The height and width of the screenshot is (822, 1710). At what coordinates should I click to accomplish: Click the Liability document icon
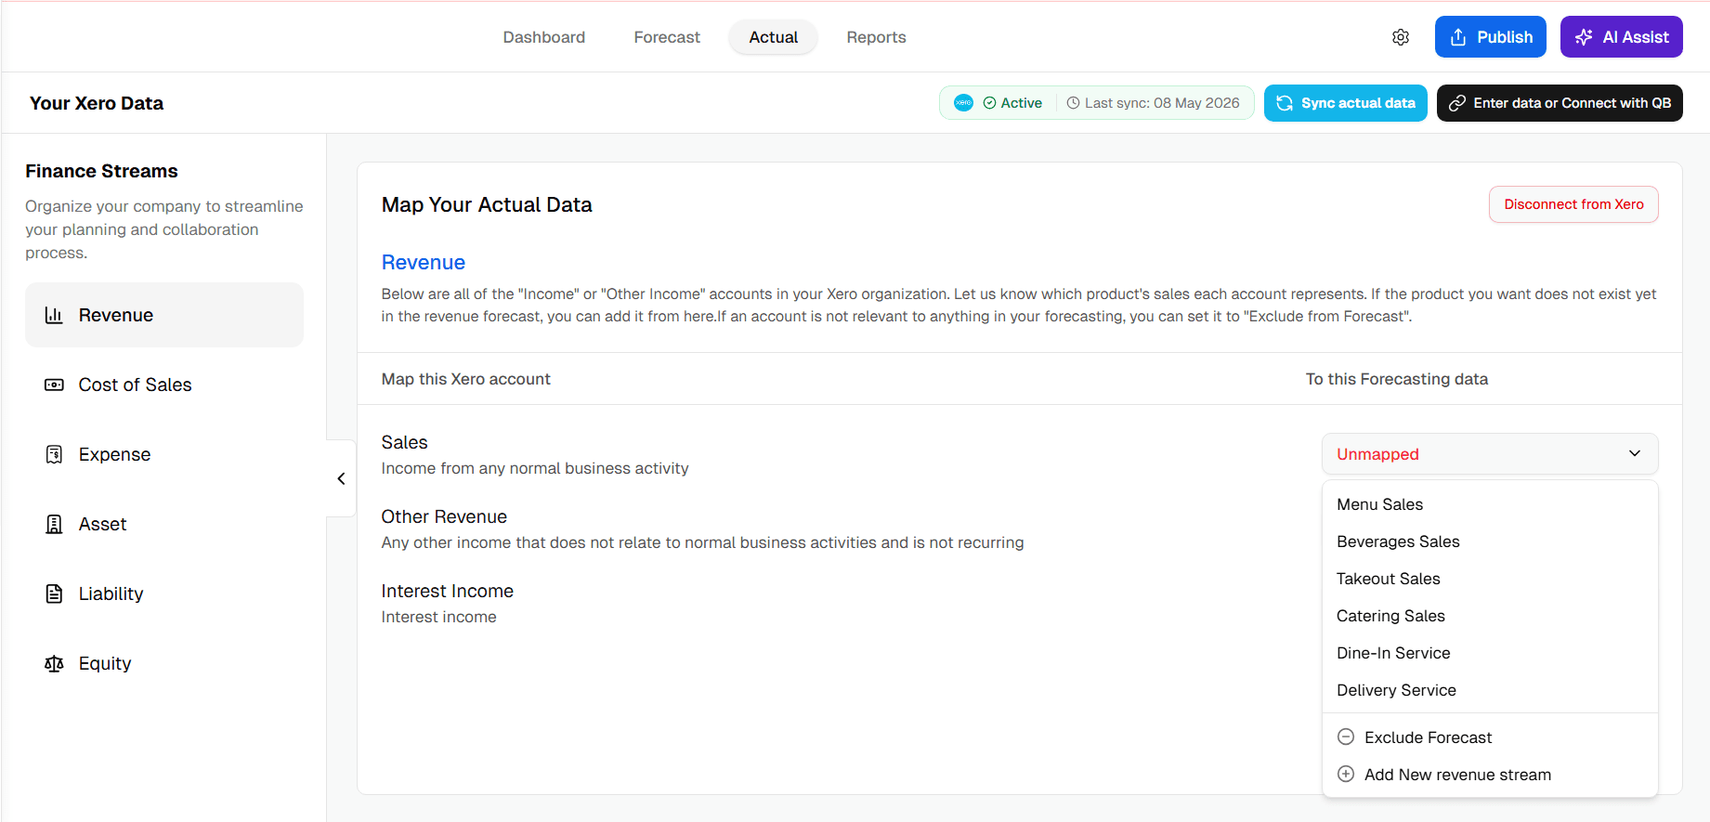click(54, 594)
